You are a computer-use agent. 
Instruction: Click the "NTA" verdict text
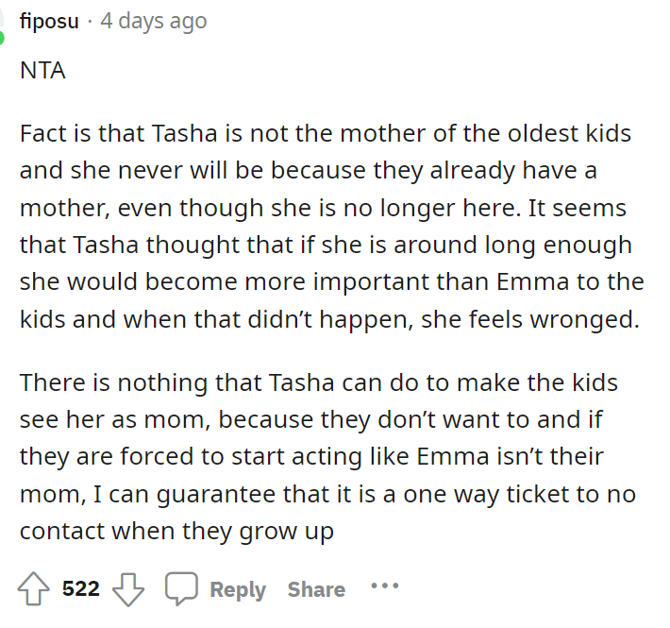[x=42, y=71]
